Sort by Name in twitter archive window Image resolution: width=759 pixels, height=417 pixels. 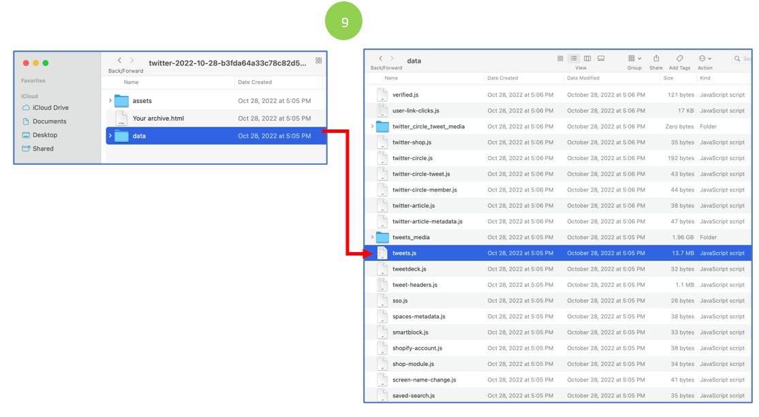131,82
